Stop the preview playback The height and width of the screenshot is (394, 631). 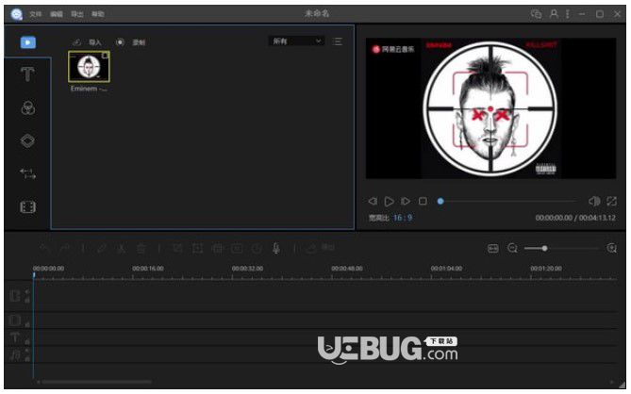tap(423, 201)
